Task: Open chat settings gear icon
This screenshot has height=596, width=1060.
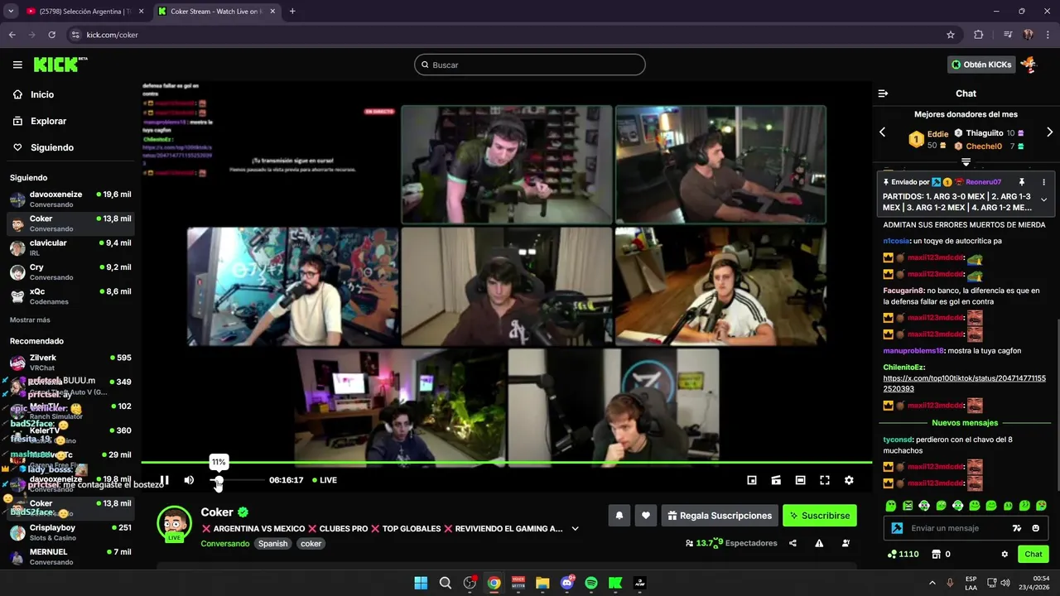Action: 1005,555
